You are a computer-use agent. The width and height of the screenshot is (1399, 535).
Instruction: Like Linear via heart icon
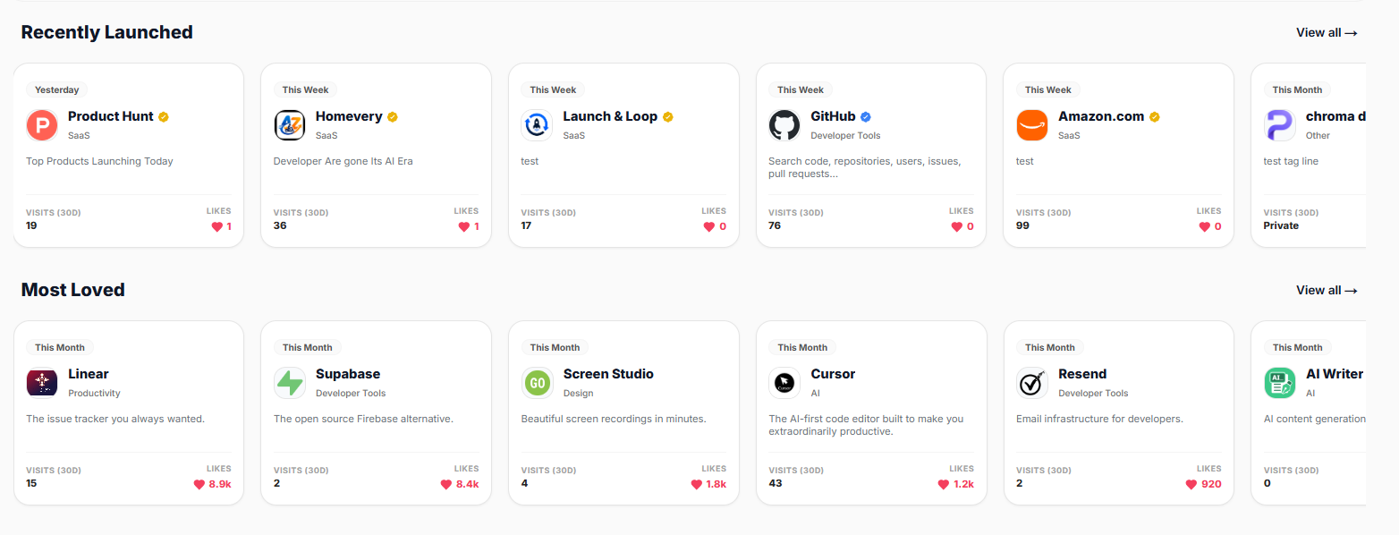coord(199,484)
